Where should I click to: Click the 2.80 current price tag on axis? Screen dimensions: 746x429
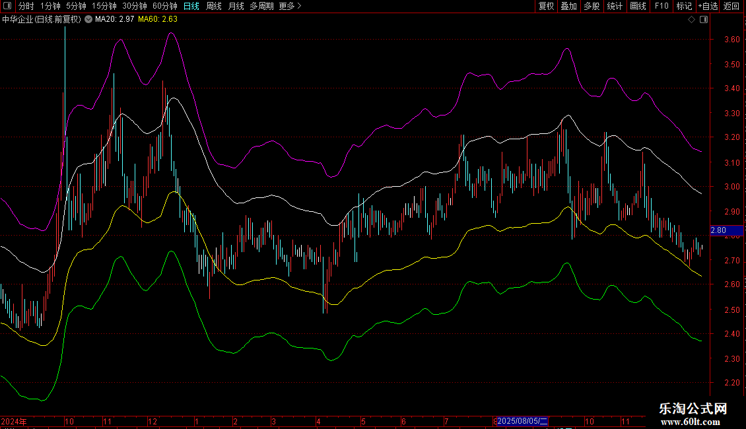coord(726,230)
